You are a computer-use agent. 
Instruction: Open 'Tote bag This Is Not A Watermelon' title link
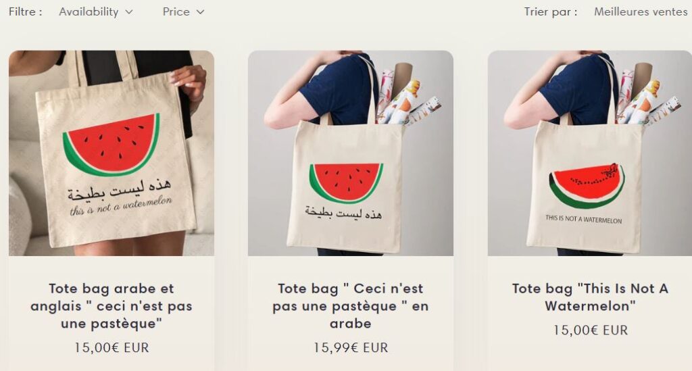pyautogui.click(x=590, y=297)
